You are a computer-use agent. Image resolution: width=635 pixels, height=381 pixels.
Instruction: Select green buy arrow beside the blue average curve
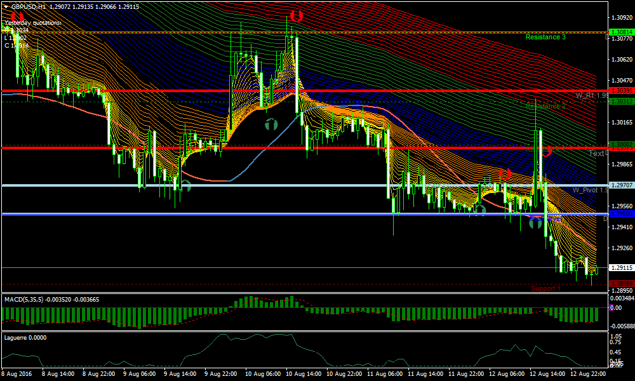coord(271,124)
